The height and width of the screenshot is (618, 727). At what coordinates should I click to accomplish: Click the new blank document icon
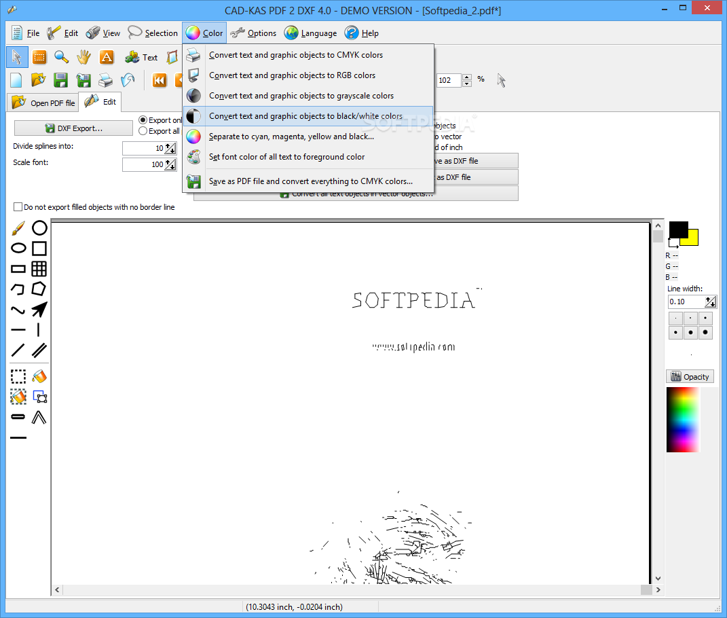coord(16,80)
